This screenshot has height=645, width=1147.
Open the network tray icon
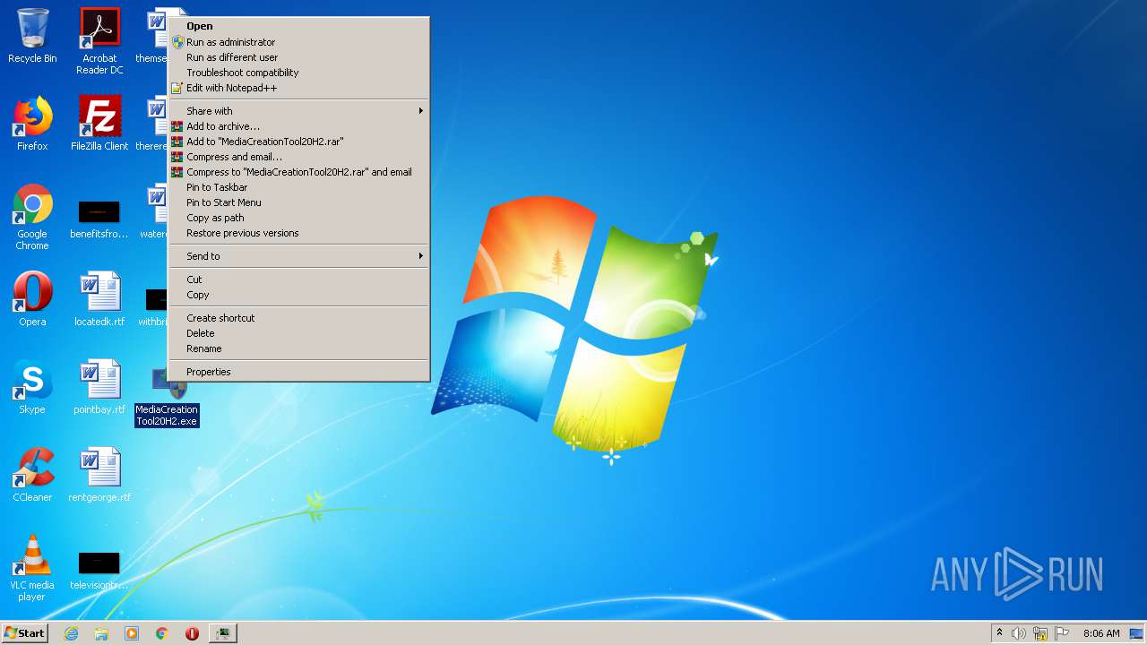click(x=1040, y=633)
